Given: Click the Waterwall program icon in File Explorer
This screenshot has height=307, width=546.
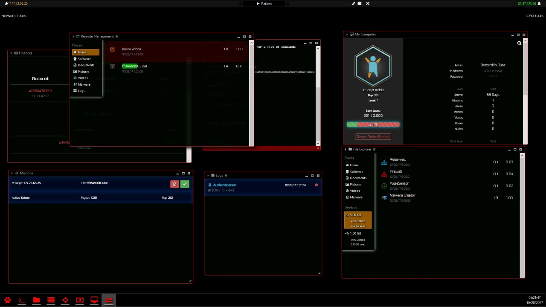Looking at the screenshot, I should tap(384, 162).
